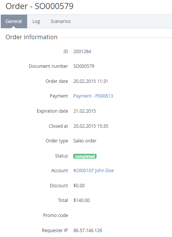
Task: Click the Order date value 20.02.2015 11:31
Action: pyautogui.click(x=91, y=81)
